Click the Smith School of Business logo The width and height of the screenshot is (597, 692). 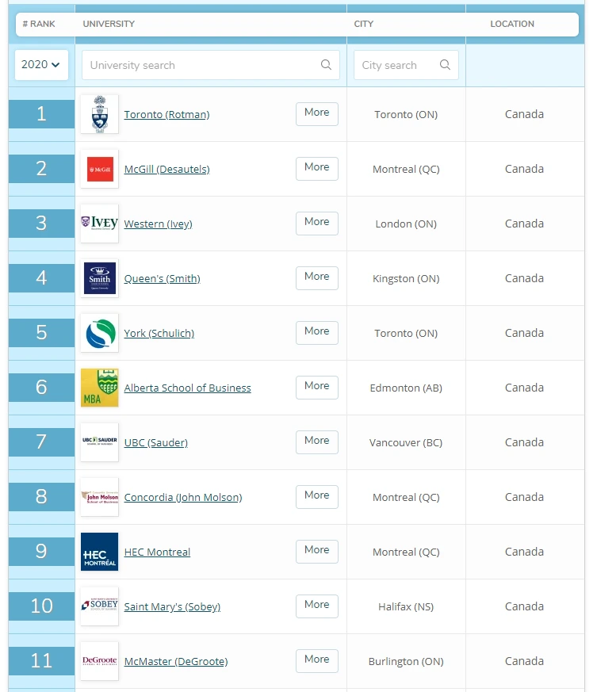pyautogui.click(x=99, y=278)
